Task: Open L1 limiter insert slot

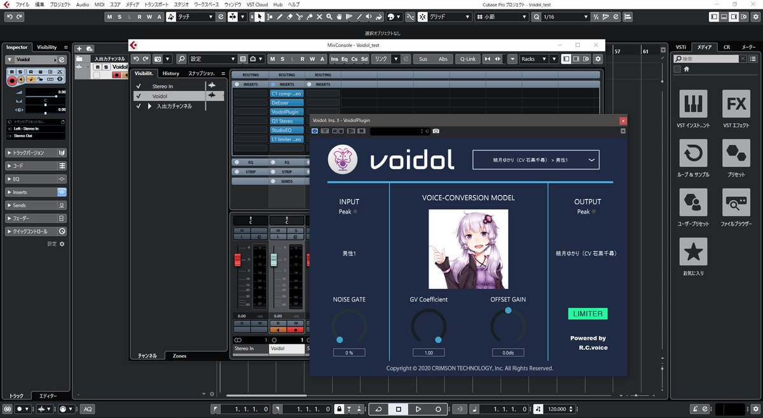Action: (287, 138)
